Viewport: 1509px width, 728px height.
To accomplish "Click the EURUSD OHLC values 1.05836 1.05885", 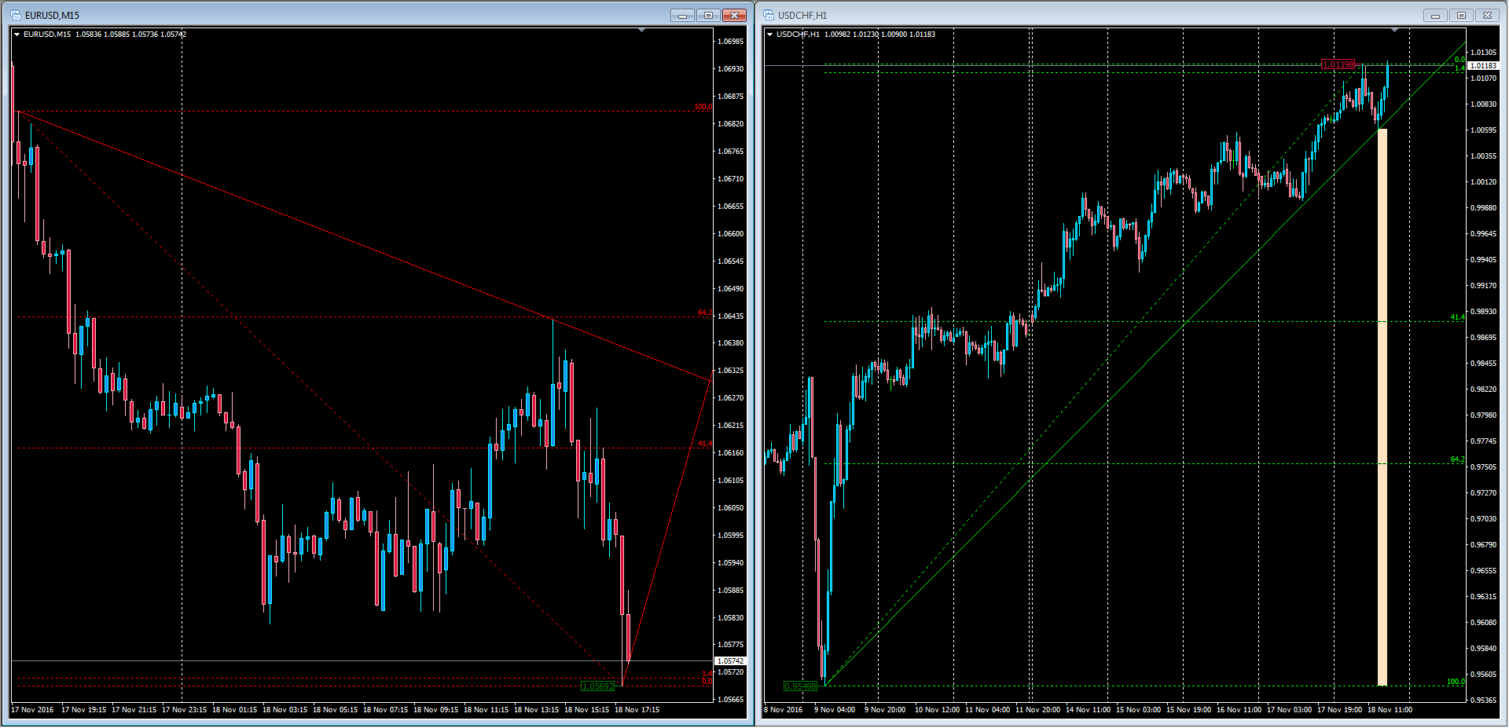I will (103, 35).
